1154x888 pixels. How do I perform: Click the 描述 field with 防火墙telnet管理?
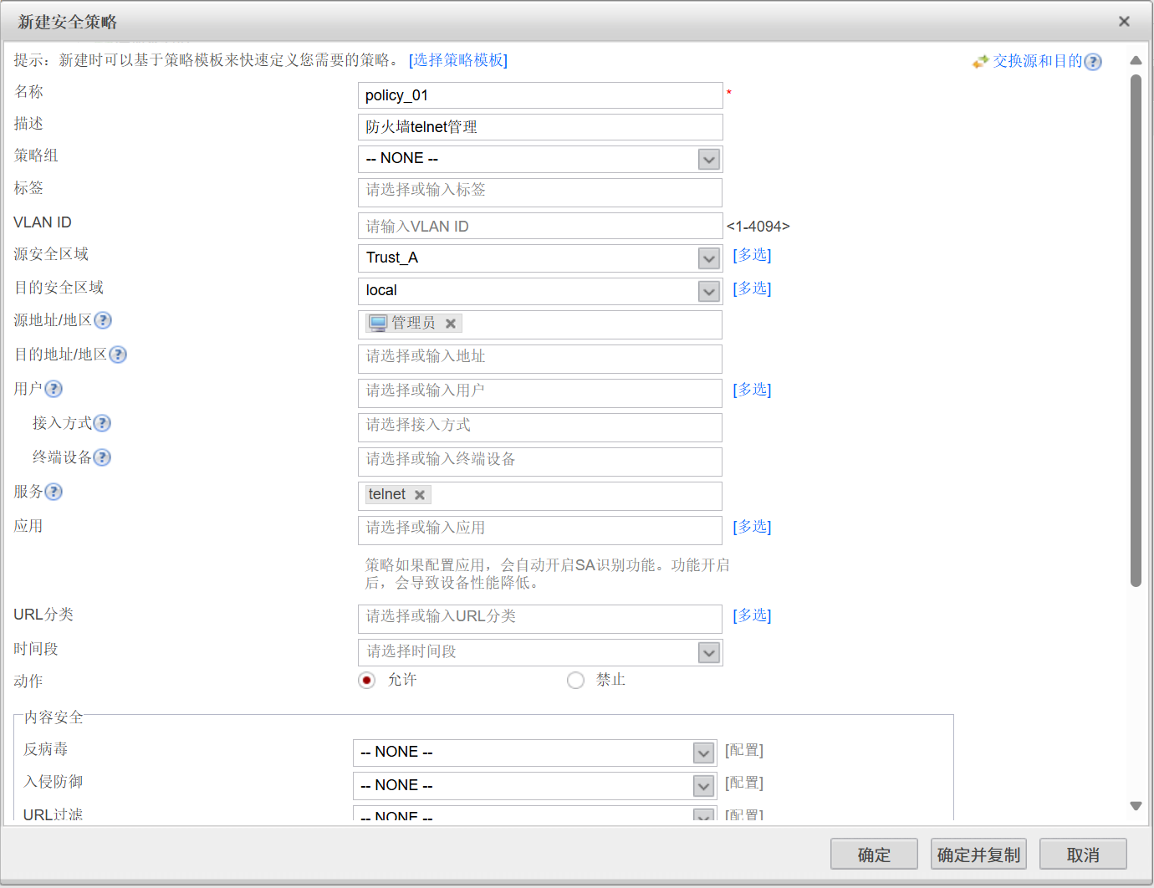(540, 127)
